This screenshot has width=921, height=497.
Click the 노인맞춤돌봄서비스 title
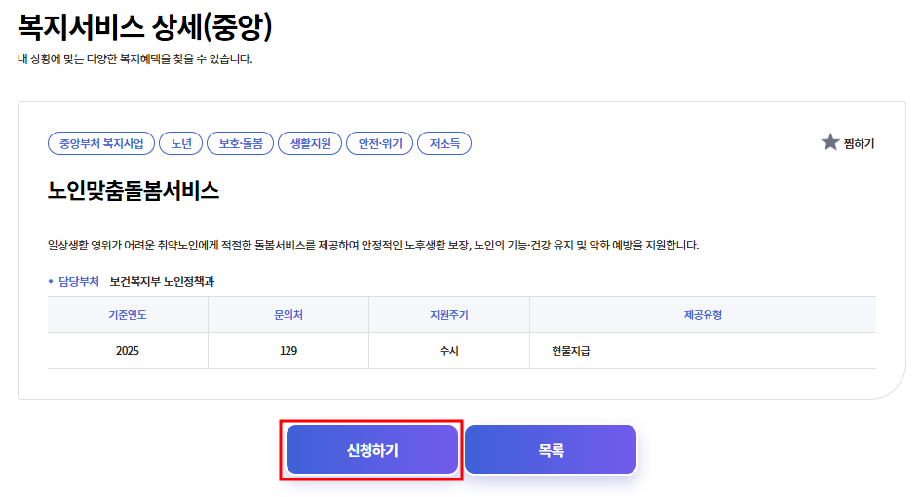[134, 191]
